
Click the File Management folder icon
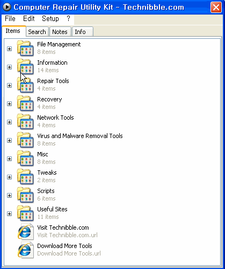click(25, 48)
